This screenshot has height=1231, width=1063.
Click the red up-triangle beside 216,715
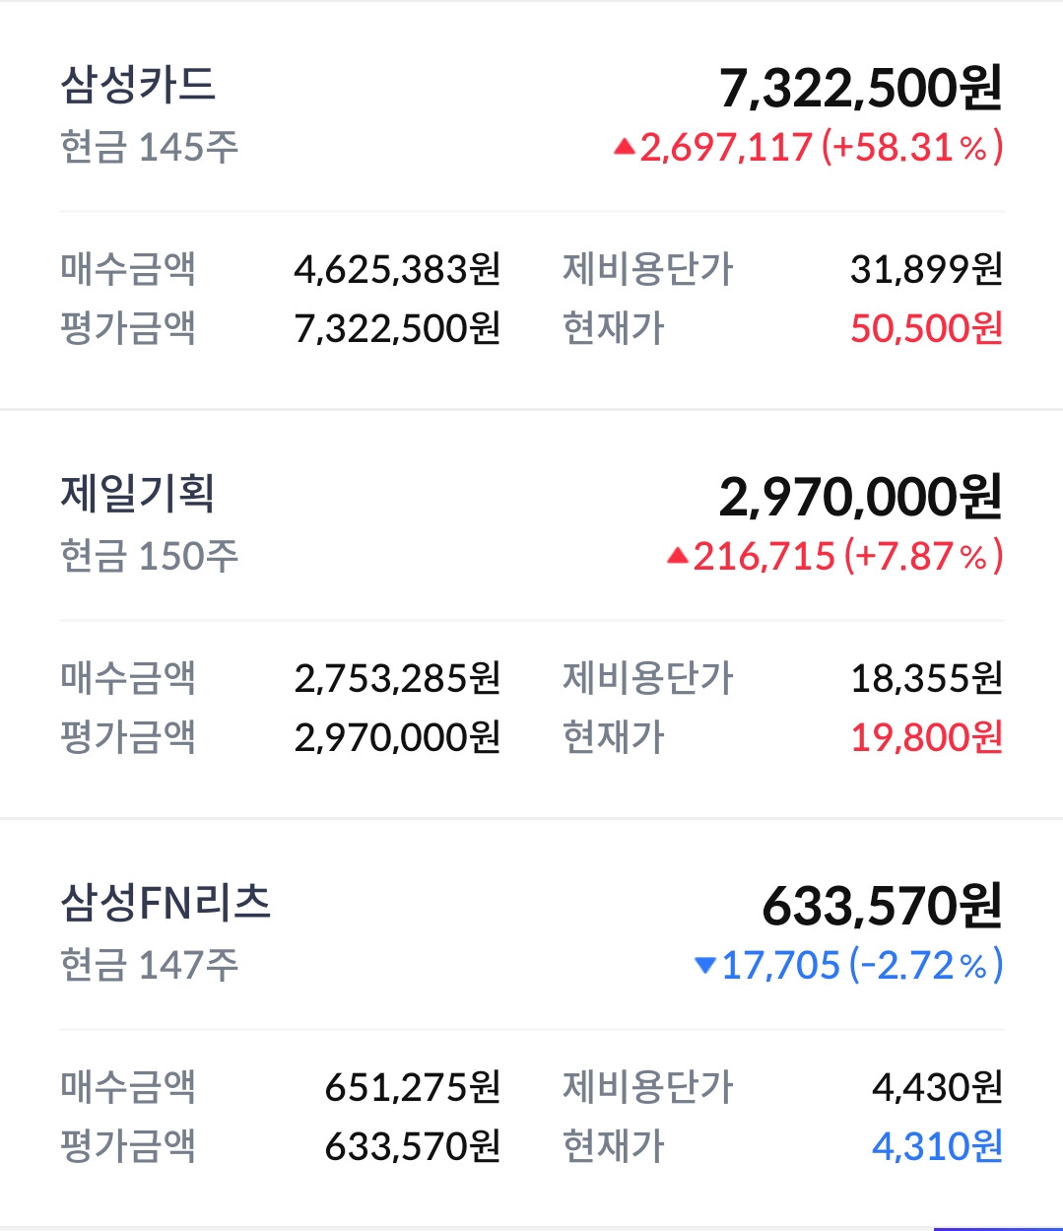click(x=677, y=557)
